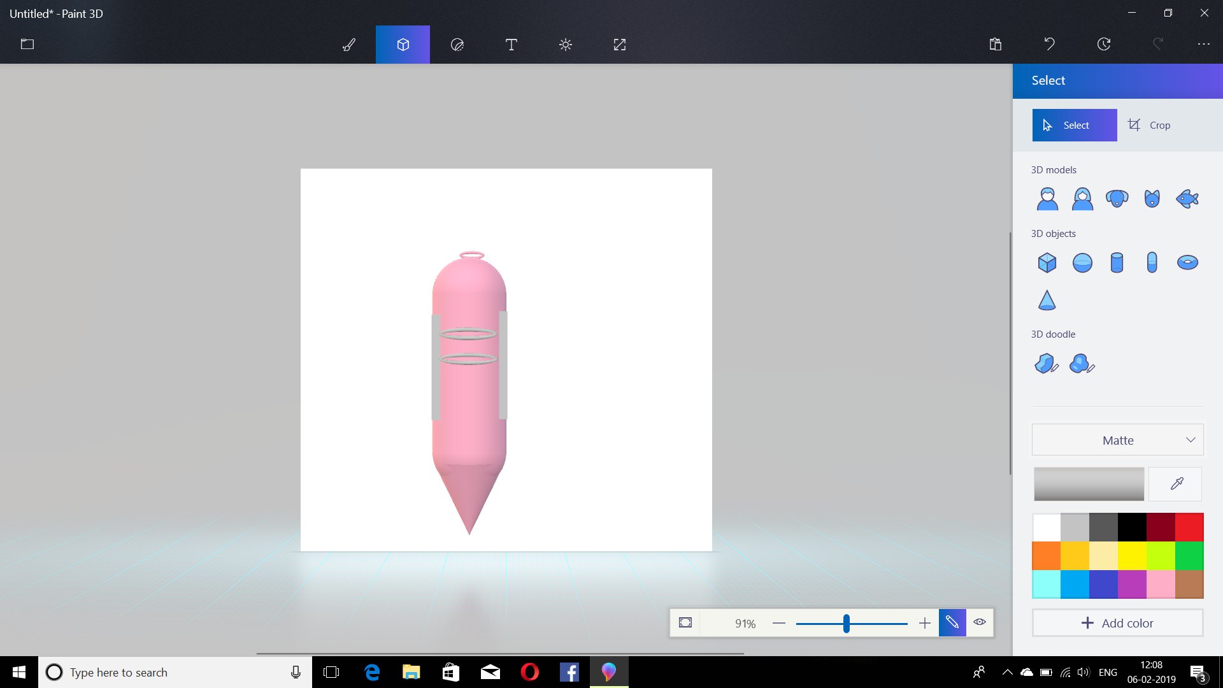Select the soft edge 3D doodle
The width and height of the screenshot is (1223, 688).
[x=1081, y=364]
